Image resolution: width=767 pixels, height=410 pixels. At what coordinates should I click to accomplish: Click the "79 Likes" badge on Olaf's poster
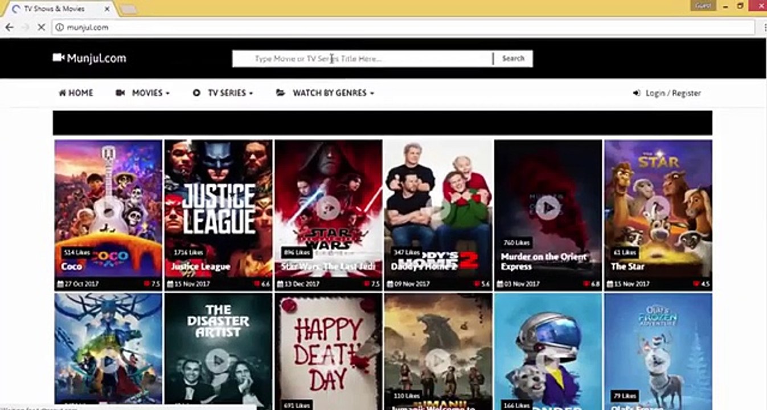point(625,396)
